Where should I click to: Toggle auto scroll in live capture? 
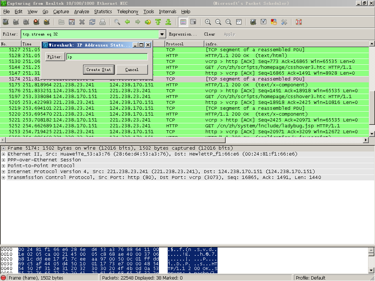[x=193, y=22]
